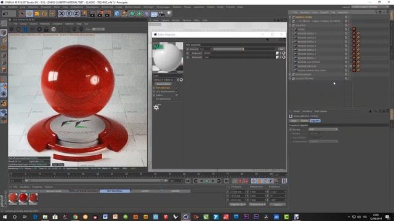Image resolution: width=394 pixels, height=221 pixels.
Task: Click the second clapperboard render icon
Action: tap(100, 14)
